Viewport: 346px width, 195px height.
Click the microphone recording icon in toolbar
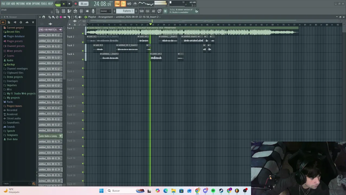click(x=93, y=11)
